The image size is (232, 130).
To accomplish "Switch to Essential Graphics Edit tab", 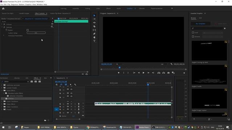I will tap(200, 18).
